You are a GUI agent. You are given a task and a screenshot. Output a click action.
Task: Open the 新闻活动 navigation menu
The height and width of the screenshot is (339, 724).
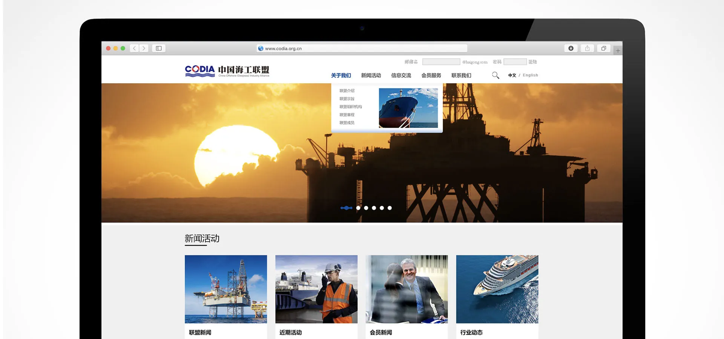pos(371,75)
